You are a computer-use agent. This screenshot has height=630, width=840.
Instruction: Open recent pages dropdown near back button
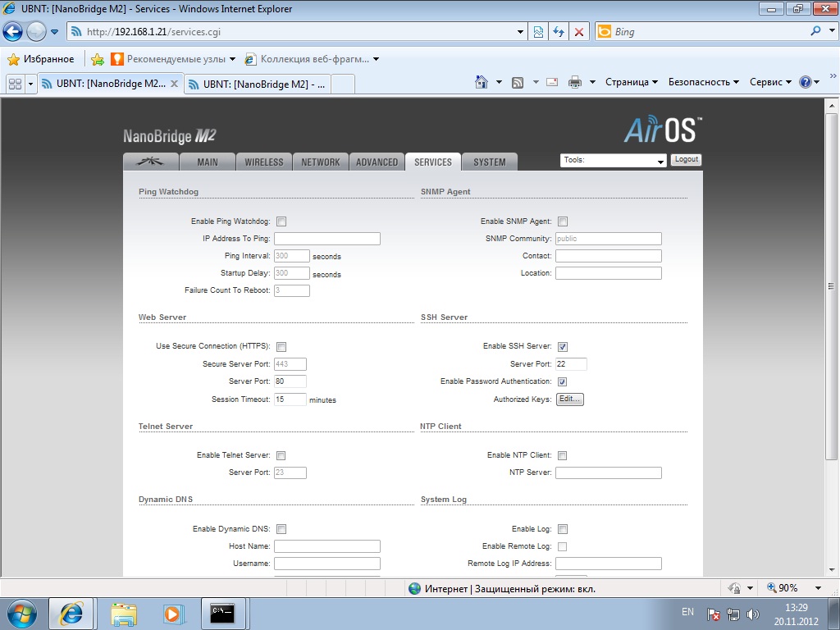click(55, 32)
